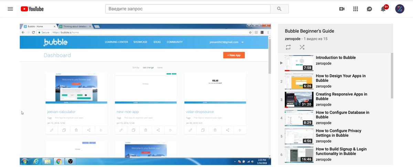
Task: Toggle playlist loop (repeat) icon
Action: pos(288,47)
